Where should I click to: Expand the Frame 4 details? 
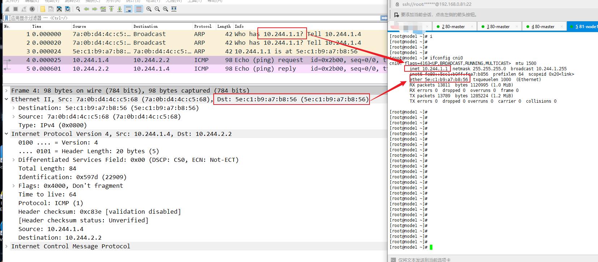tap(7, 90)
